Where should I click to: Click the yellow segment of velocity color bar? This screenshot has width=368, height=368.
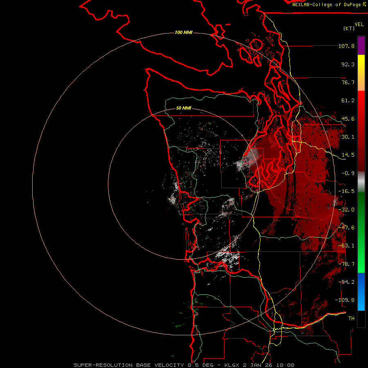(x=361, y=73)
